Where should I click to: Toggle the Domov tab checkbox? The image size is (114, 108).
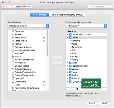70,37
